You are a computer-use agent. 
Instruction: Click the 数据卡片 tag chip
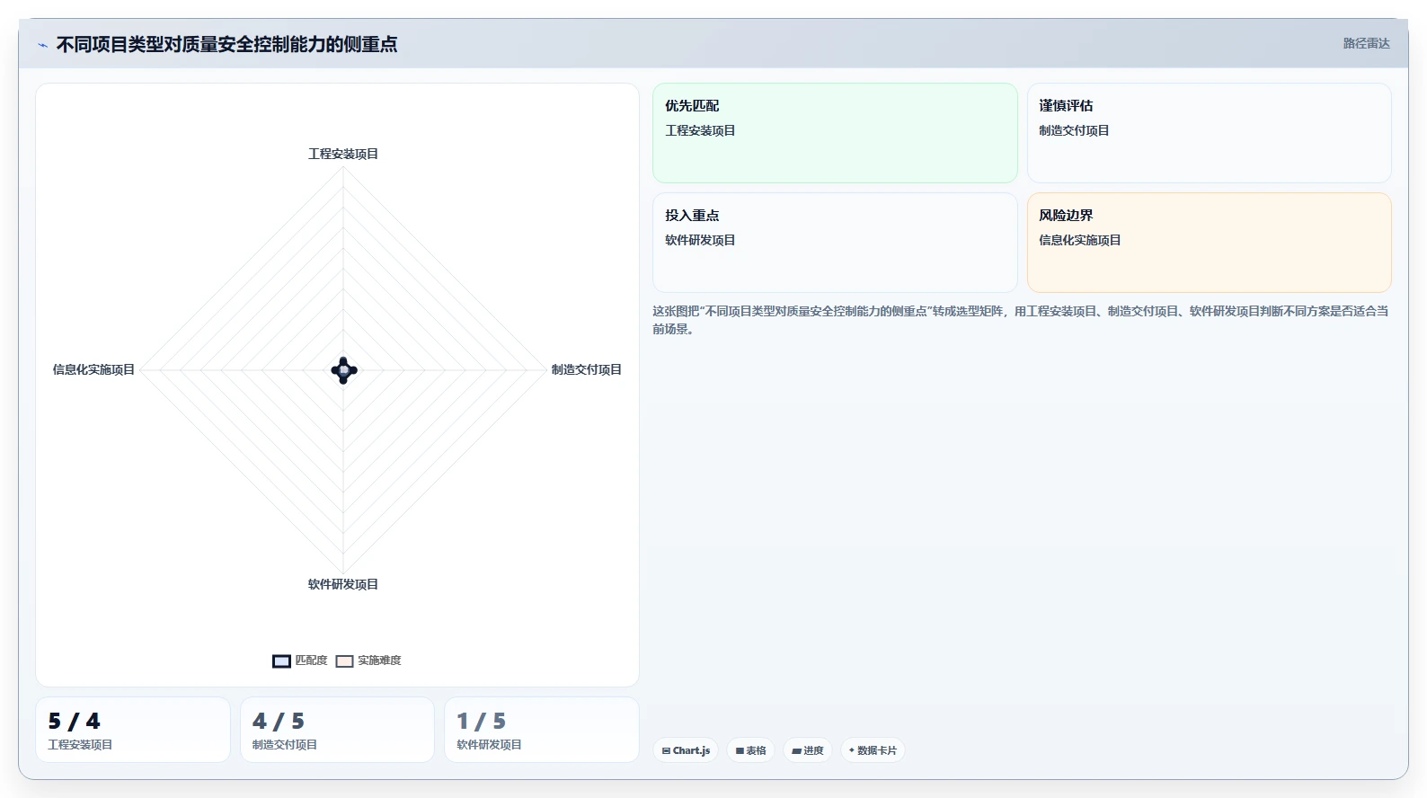(873, 750)
